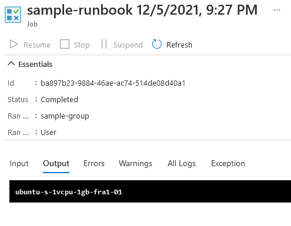Click the job Id GUID value
This screenshot has width=291, height=226.
113,83
